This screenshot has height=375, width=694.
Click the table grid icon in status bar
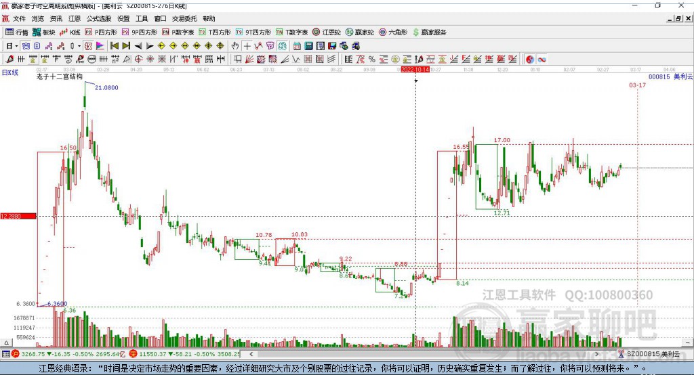(x=5, y=354)
